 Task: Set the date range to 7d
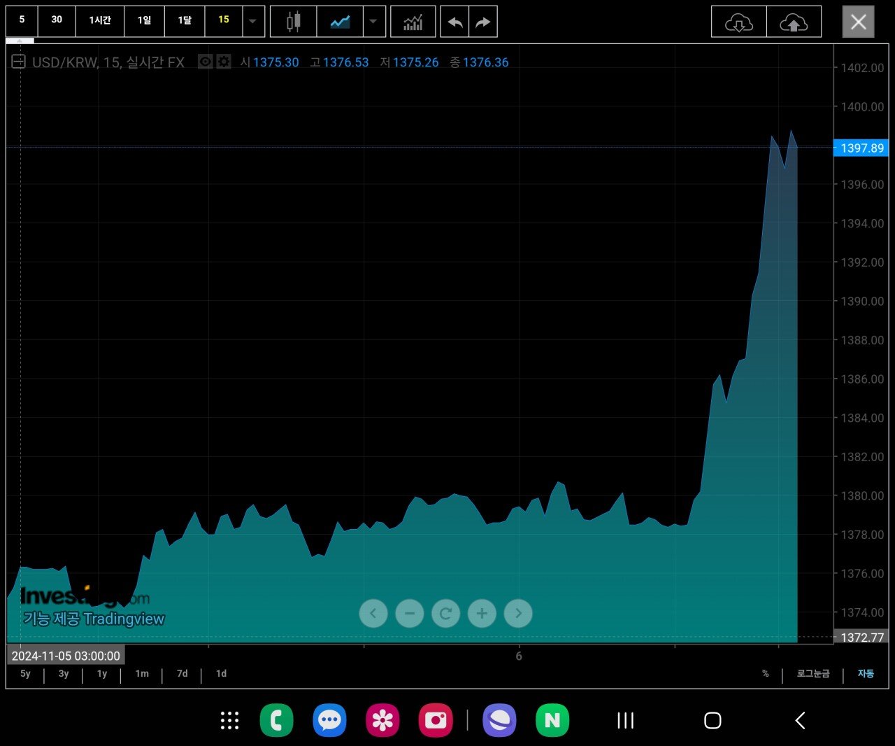point(182,673)
